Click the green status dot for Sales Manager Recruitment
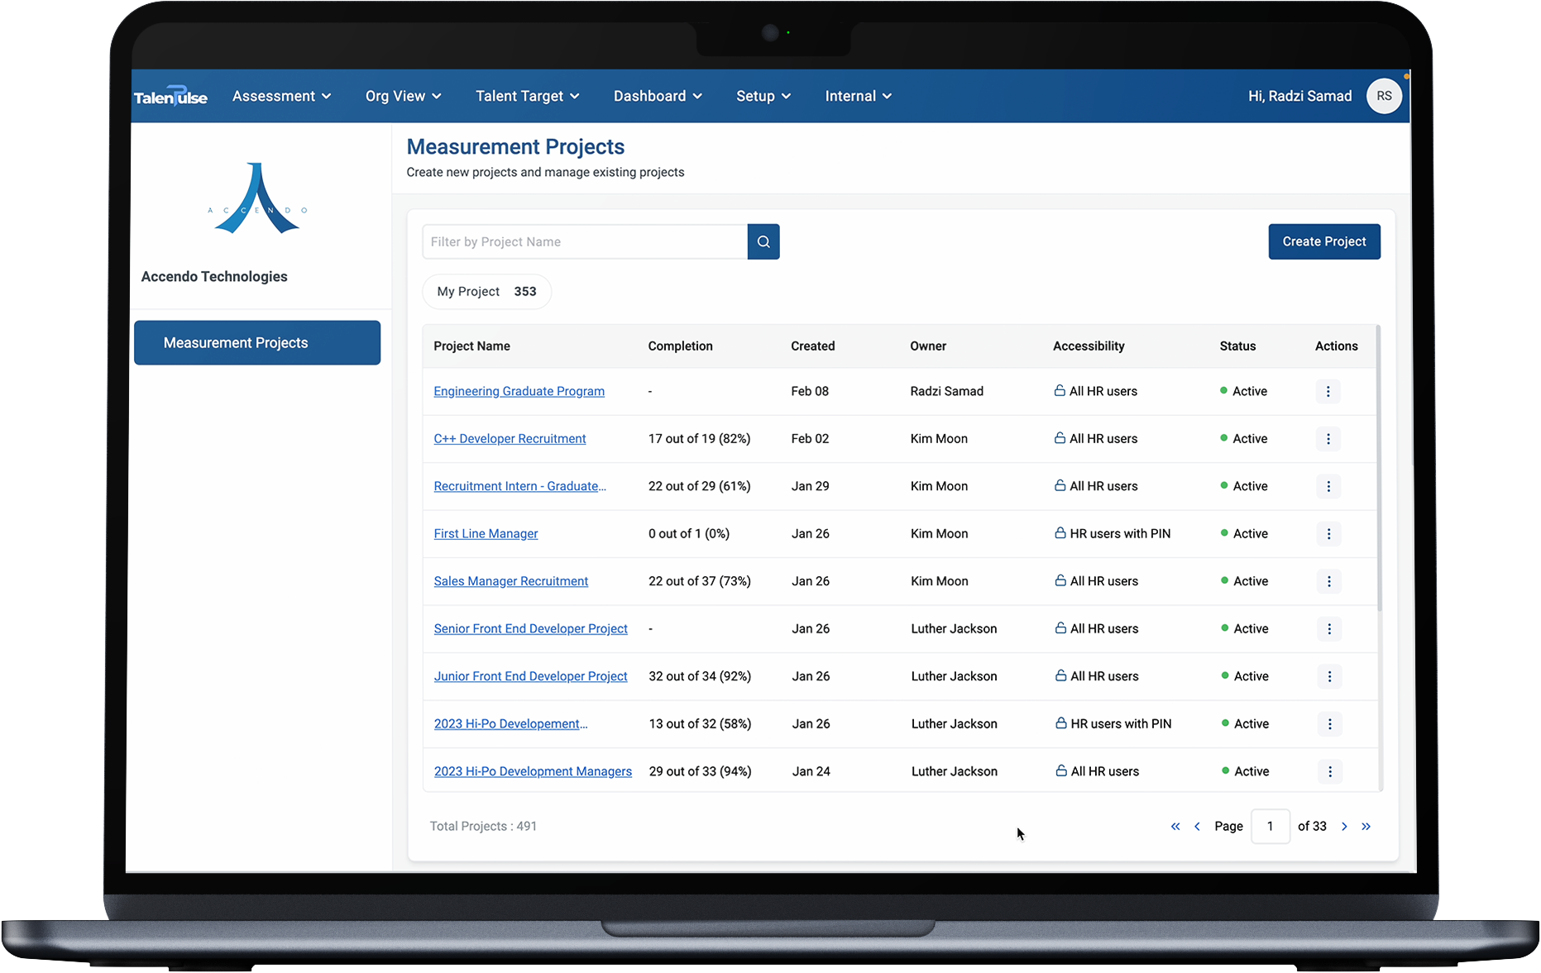This screenshot has height=973, width=1541. coord(1224,580)
